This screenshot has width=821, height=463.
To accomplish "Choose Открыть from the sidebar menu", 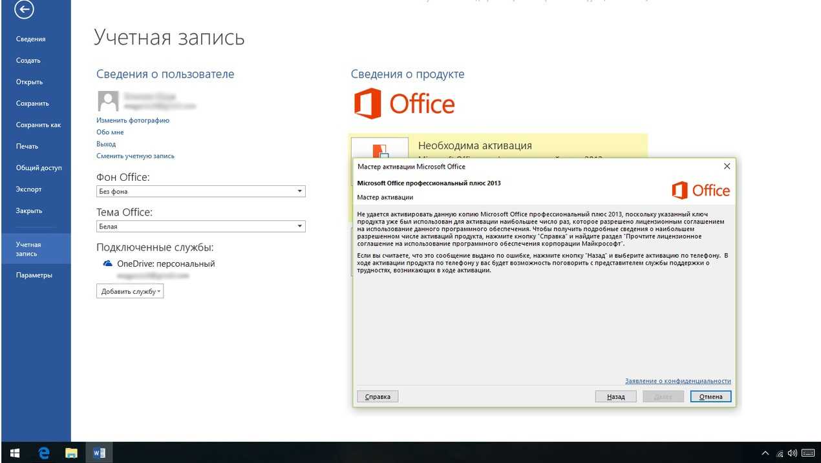I will (29, 82).
